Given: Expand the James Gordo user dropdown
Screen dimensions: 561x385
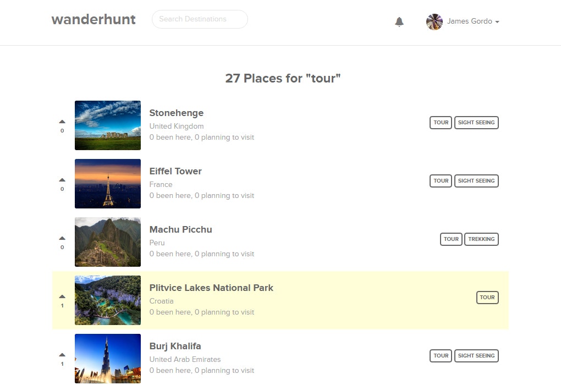Looking at the screenshot, I should coord(474,21).
